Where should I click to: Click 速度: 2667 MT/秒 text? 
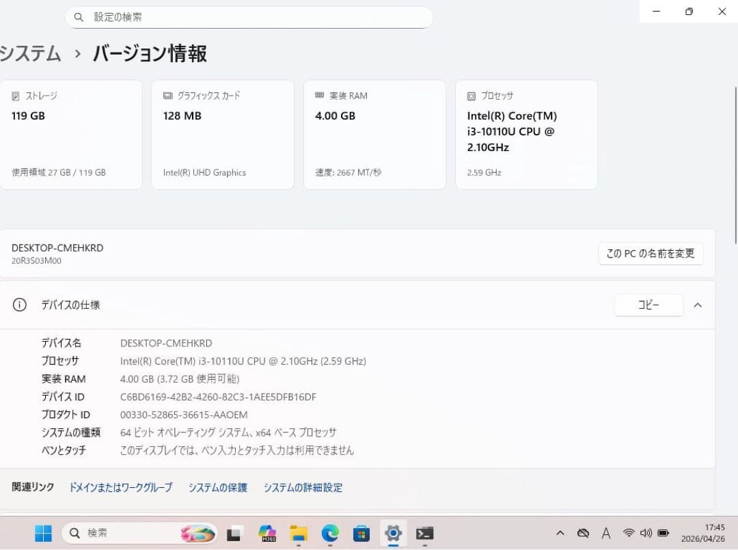click(x=348, y=173)
